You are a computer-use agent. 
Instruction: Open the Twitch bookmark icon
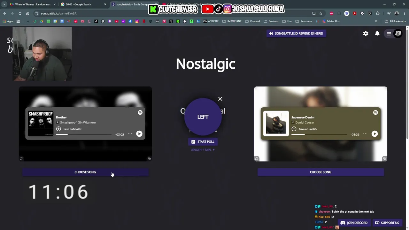(x=110, y=21)
